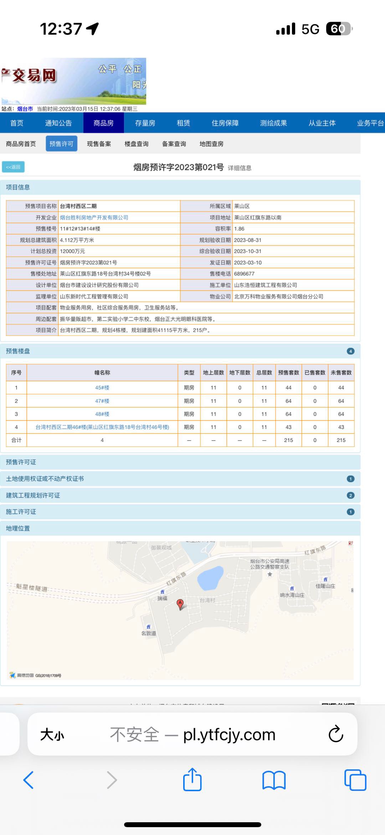Switch to 地图查房 sub-tab
The height and width of the screenshot is (835, 385).
211,144
